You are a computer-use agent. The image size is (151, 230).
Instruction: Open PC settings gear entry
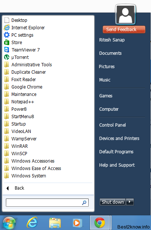[x=18, y=35]
